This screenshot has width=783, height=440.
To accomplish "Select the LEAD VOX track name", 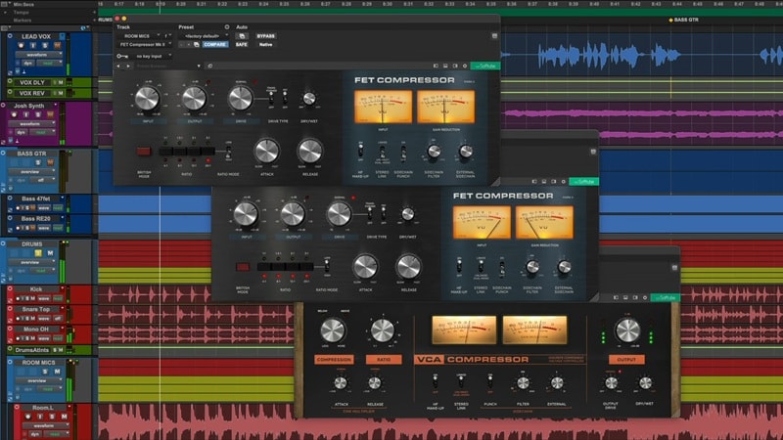I will pyautogui.click(x=36, y=36).
